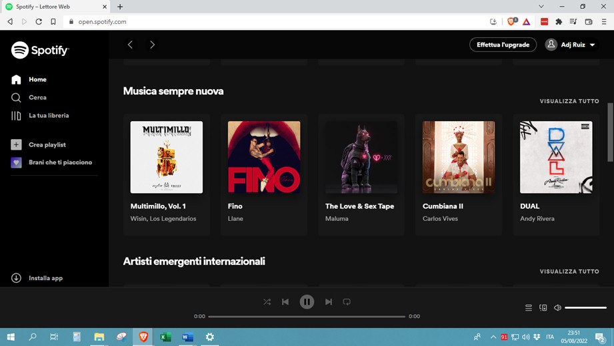Open the Adj Ruiz account menu
The width and height of the screenshot is (614, 346).
click(572, 45)
